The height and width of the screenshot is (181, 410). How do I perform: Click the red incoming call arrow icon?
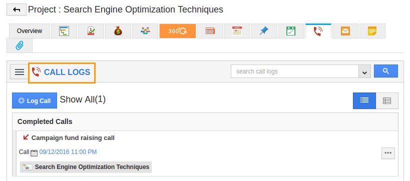point(26,137)
